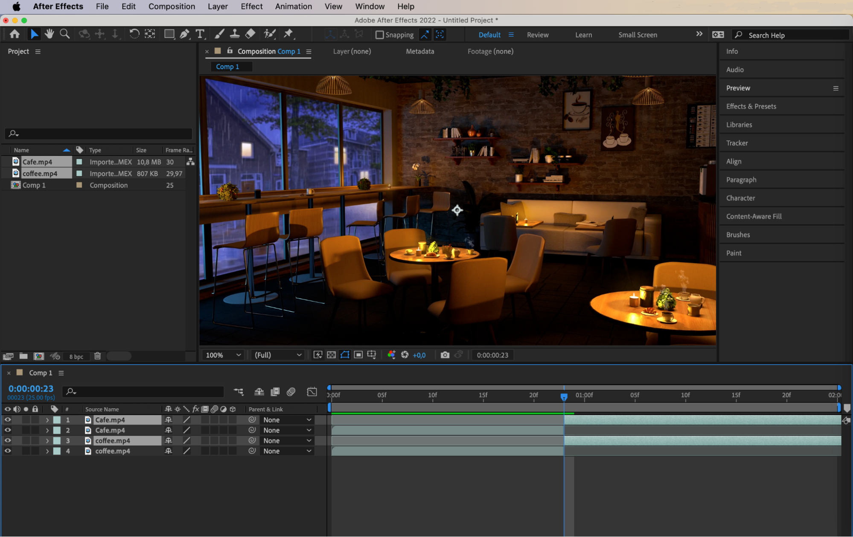Screen dimensions: 853x537
Task: Enable the Snapping checkbox
Action: click(379, 35)
